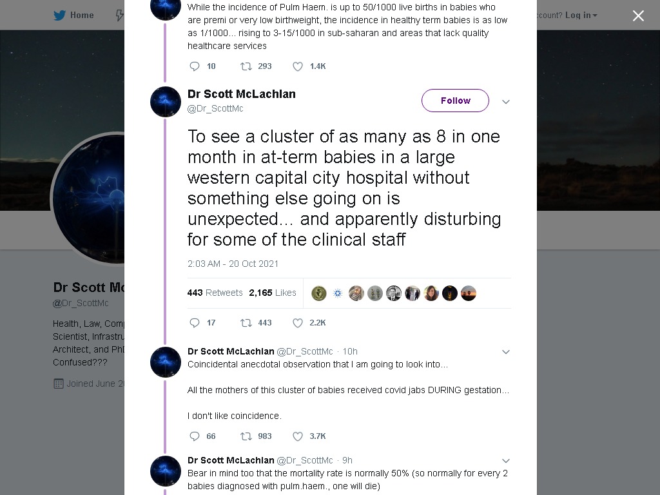This screenshot has height=495, width=660.
Task: Like the covid jabs tweet with 3.7K likes
Action: tap(298, 436)
